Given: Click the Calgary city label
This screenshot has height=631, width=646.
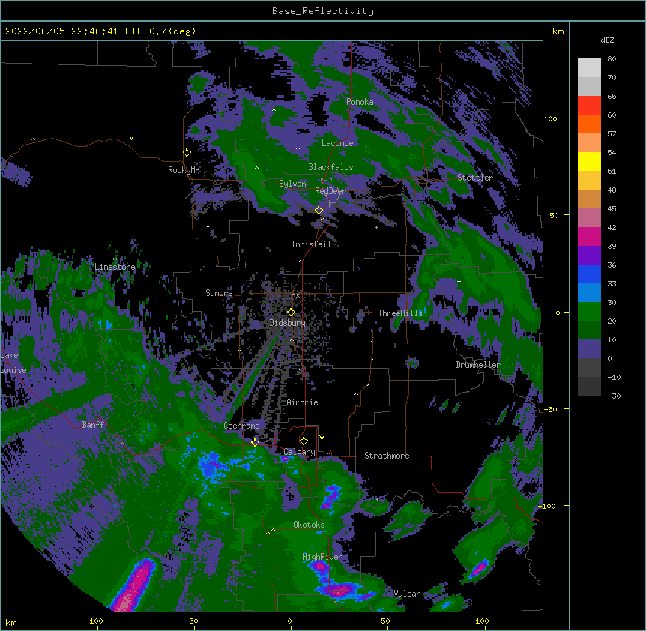Looking at the screenshot, I should (x=299, y=452).
